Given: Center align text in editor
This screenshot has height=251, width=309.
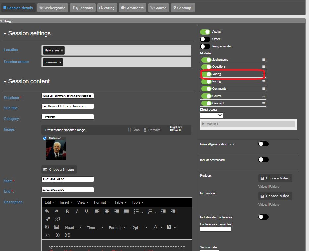Looking at the screenshot, I should click(107, 211).
